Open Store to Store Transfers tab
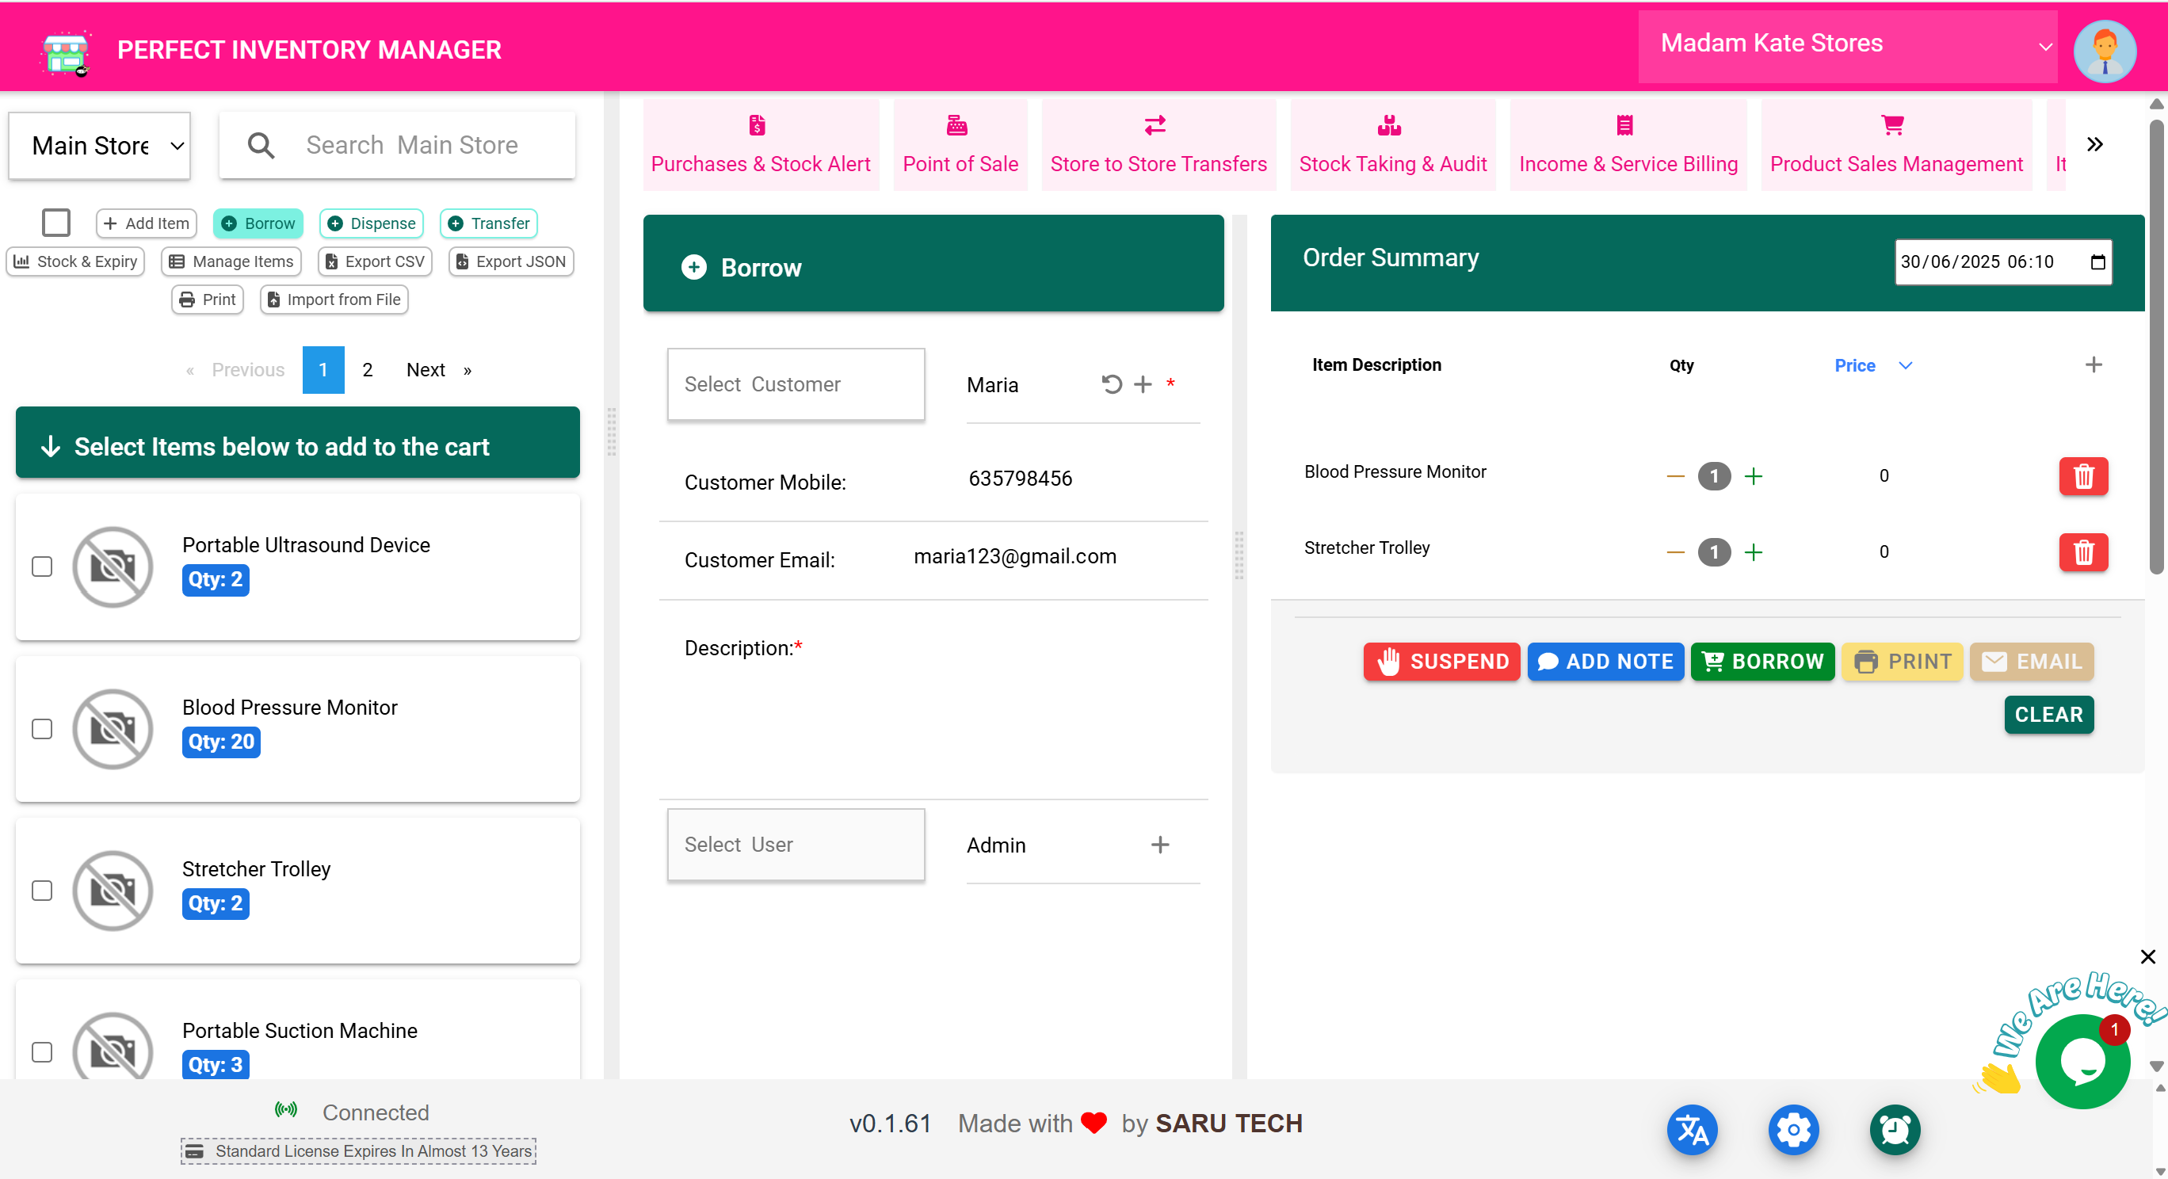2168x1179 pixels. [x=1158, y=145]
